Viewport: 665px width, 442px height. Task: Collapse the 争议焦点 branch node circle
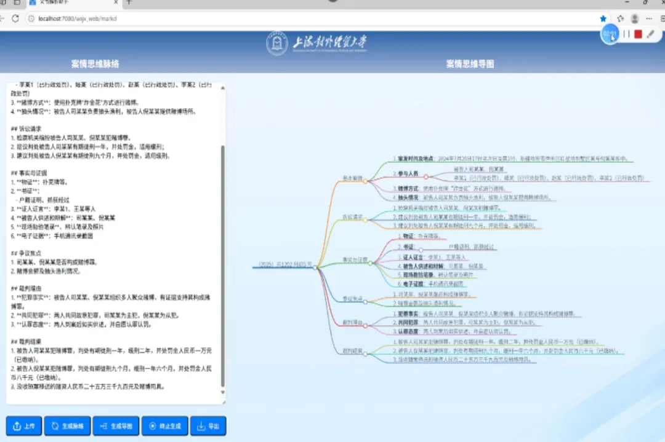[365, 302]
